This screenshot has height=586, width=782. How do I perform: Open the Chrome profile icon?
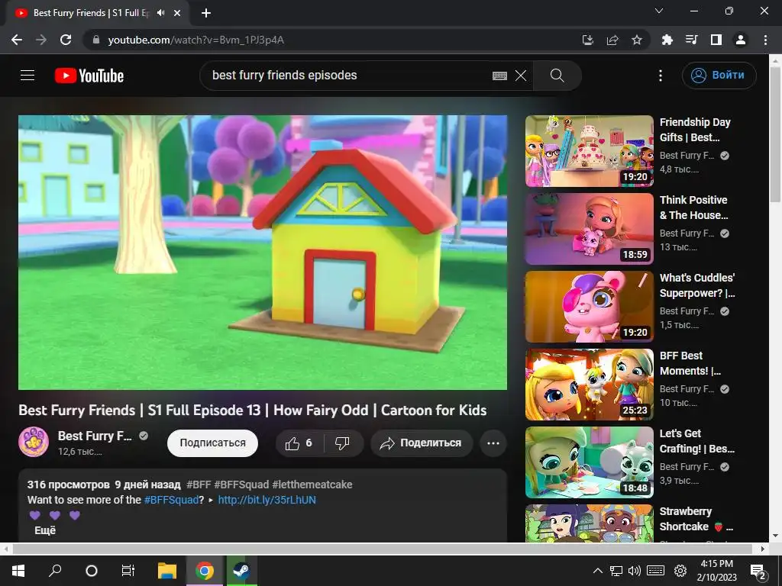[x=741, y=40]
